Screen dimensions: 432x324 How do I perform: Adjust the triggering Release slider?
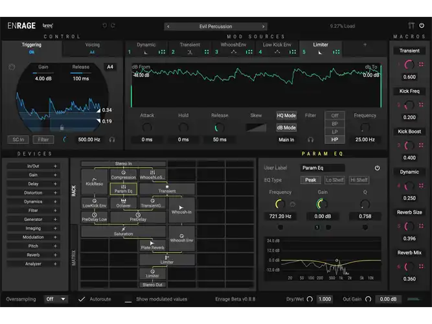click(x=81, y=73)
